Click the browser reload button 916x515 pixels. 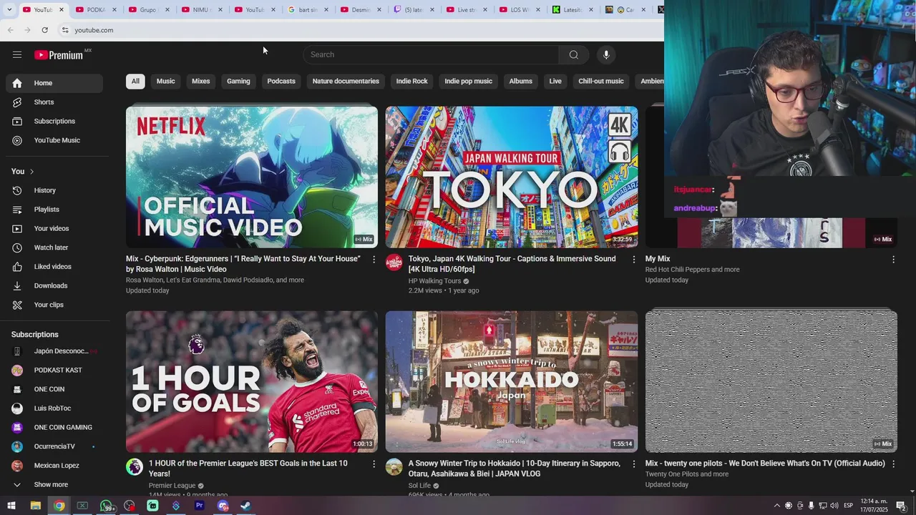coord(44,30)
